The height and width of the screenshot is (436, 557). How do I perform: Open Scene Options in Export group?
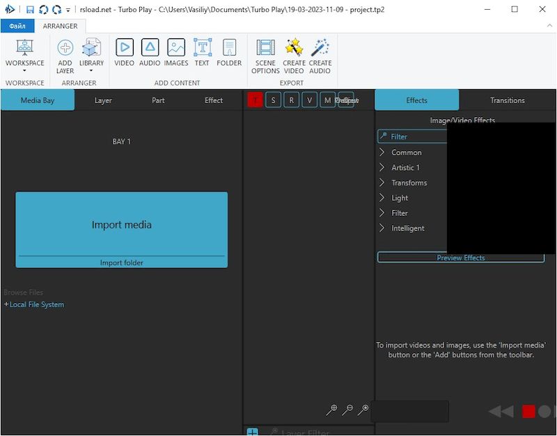tap(265, 56)
